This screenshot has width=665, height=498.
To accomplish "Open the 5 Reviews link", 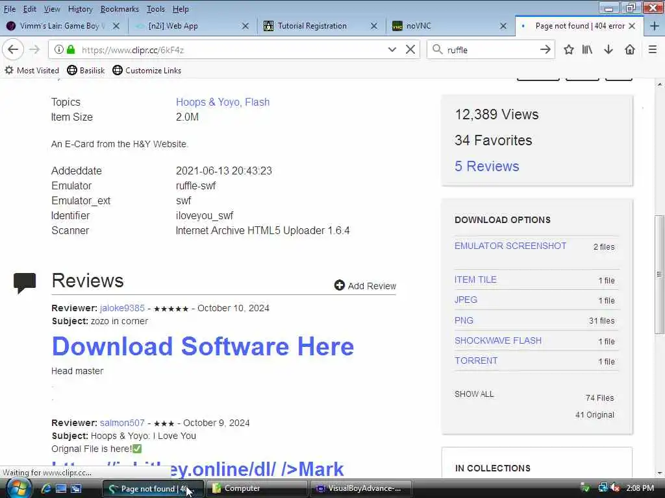I will pyautogui.click(x=486, y=166).
